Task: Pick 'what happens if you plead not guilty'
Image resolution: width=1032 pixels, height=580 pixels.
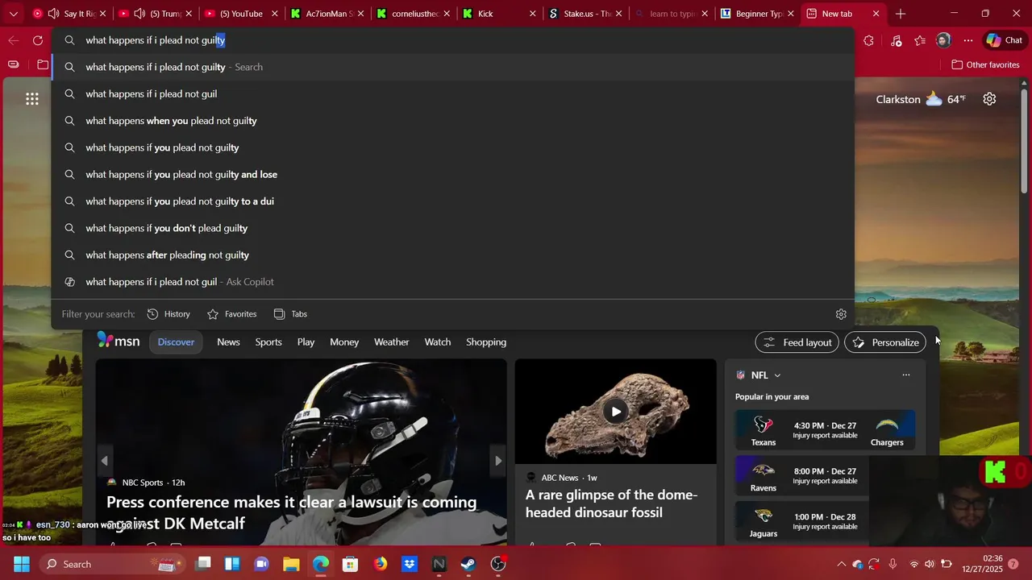Action: pyautogui.click(x=452, y=147)
